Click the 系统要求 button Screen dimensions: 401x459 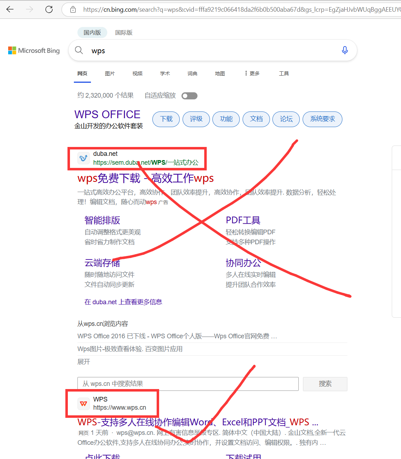click(322, 119)
